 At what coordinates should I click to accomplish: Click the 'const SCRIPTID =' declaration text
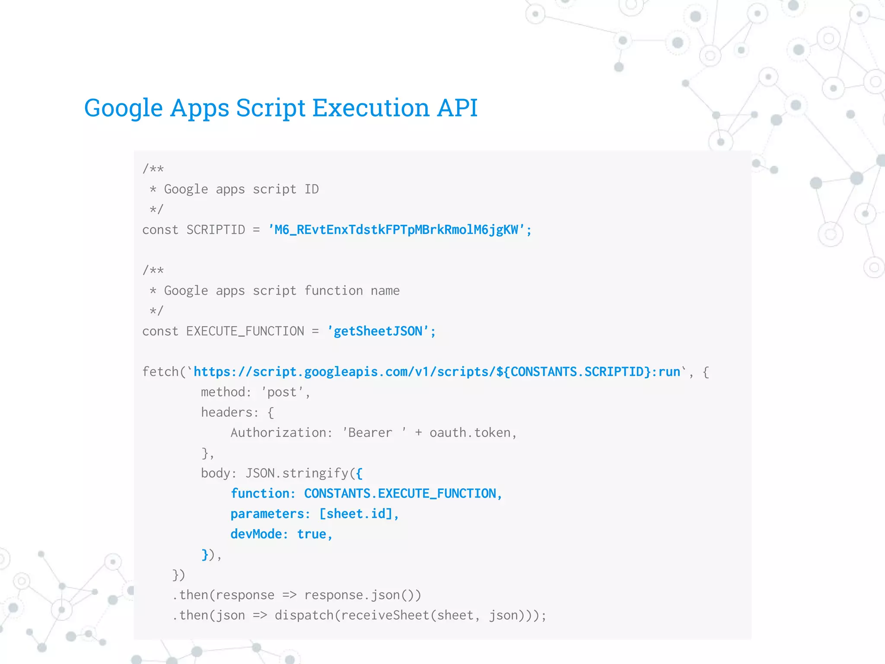pyautogui.click(x=201, y=230)
